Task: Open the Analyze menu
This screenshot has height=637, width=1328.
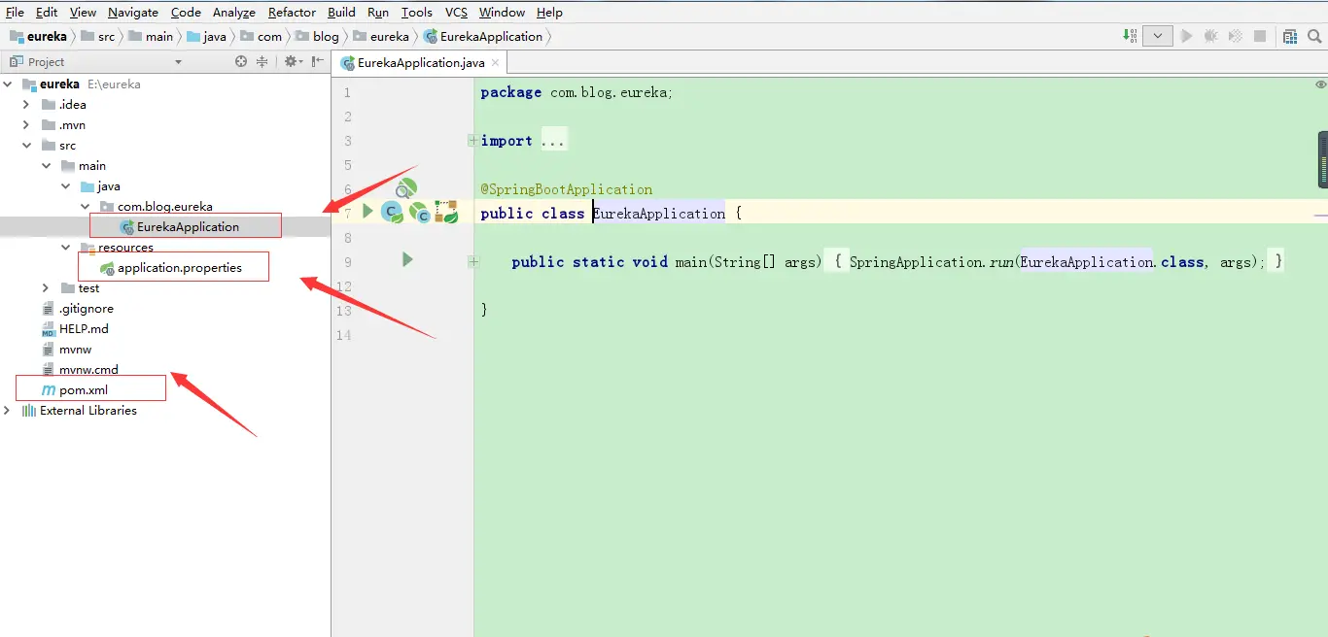Action: pyautogui.click(x=234, y=12)
